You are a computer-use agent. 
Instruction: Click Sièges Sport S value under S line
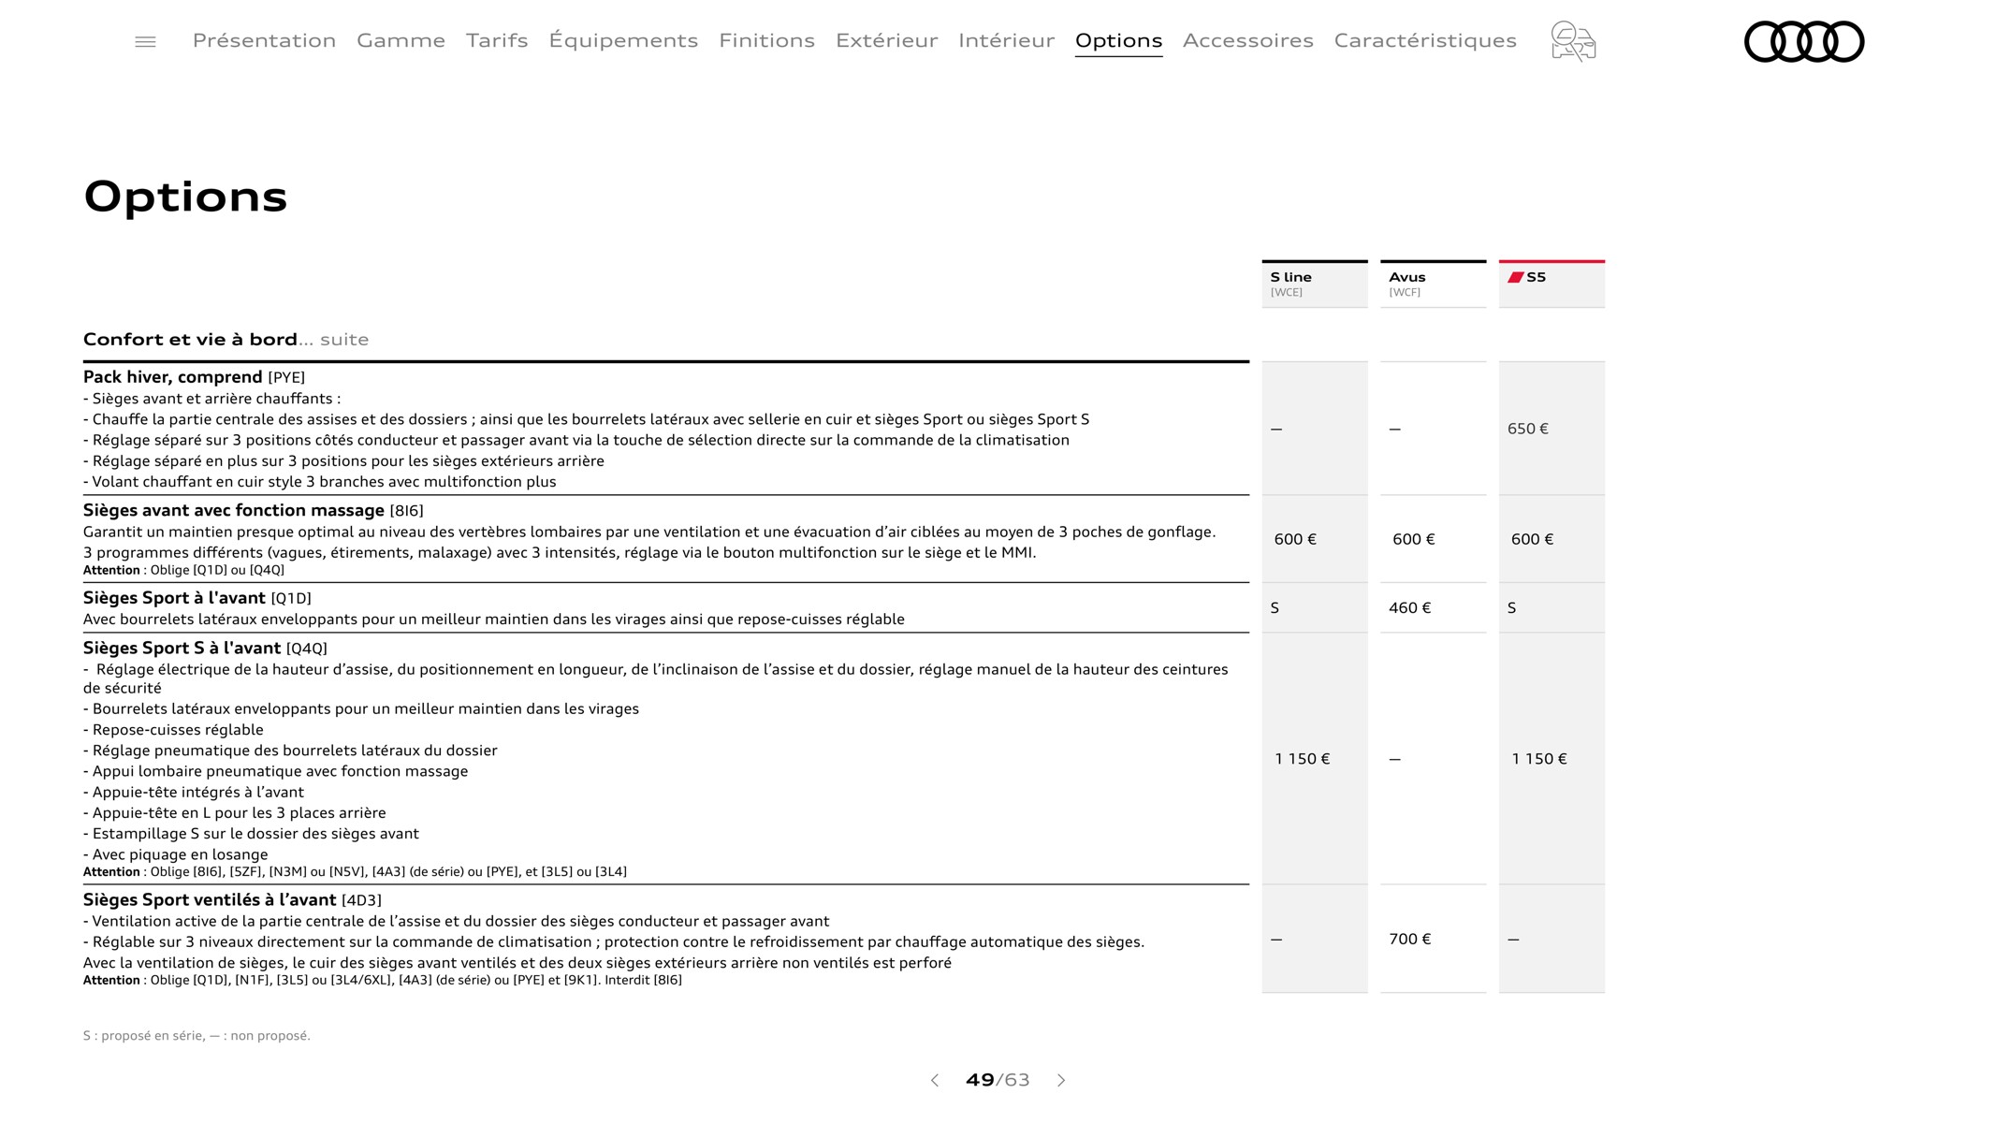coord(1275,607)
